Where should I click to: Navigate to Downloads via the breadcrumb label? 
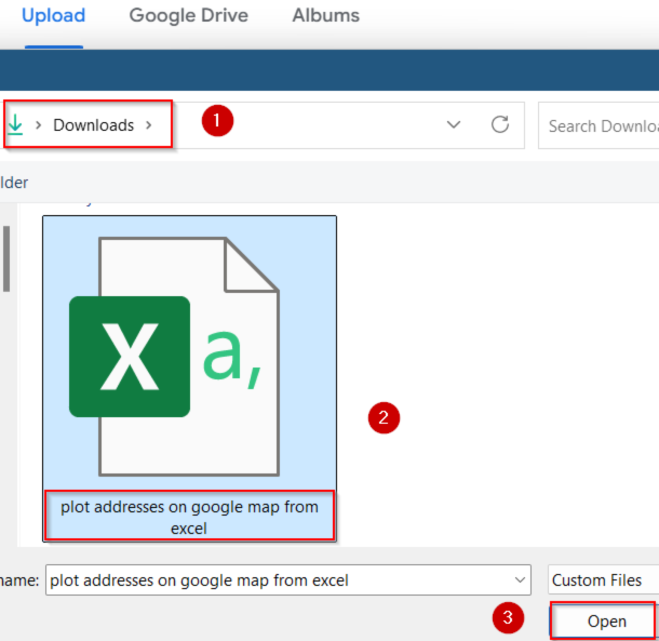pyautogui.click(x=94, y=125)
